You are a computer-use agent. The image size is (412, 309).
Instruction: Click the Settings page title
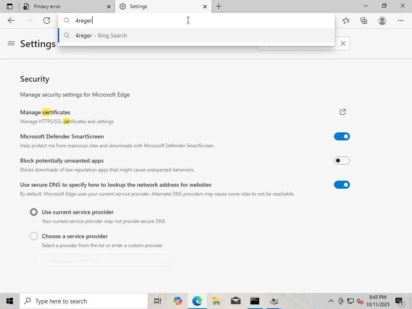coord(38,43)
